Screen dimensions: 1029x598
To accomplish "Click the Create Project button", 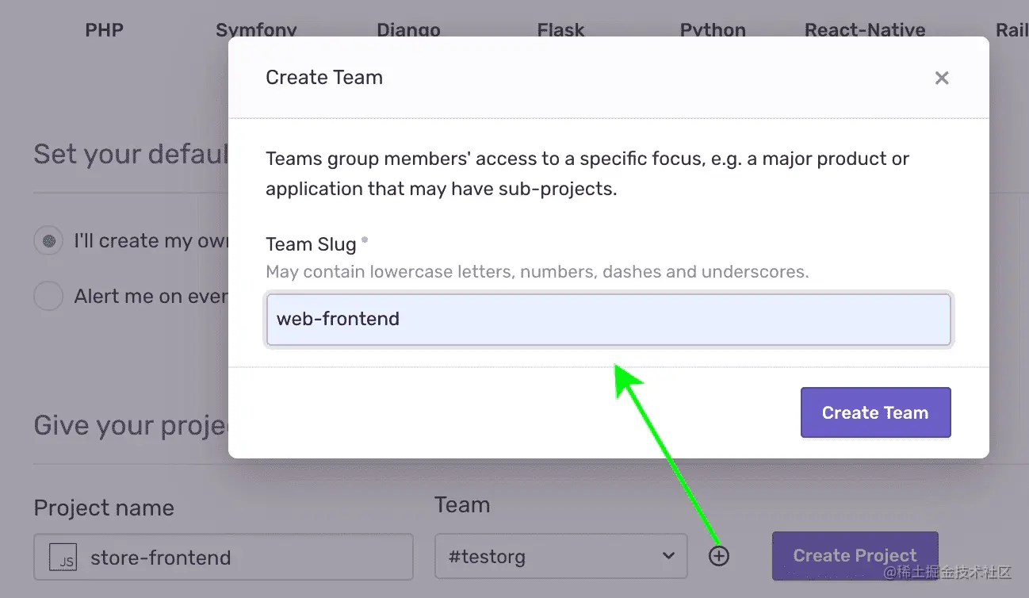I will pyautogui.click(x=855, y=555).
